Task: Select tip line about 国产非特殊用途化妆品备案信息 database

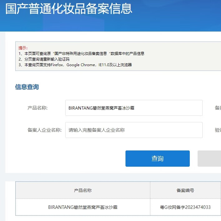Action: pyautogui.click(x=81, y=54)
